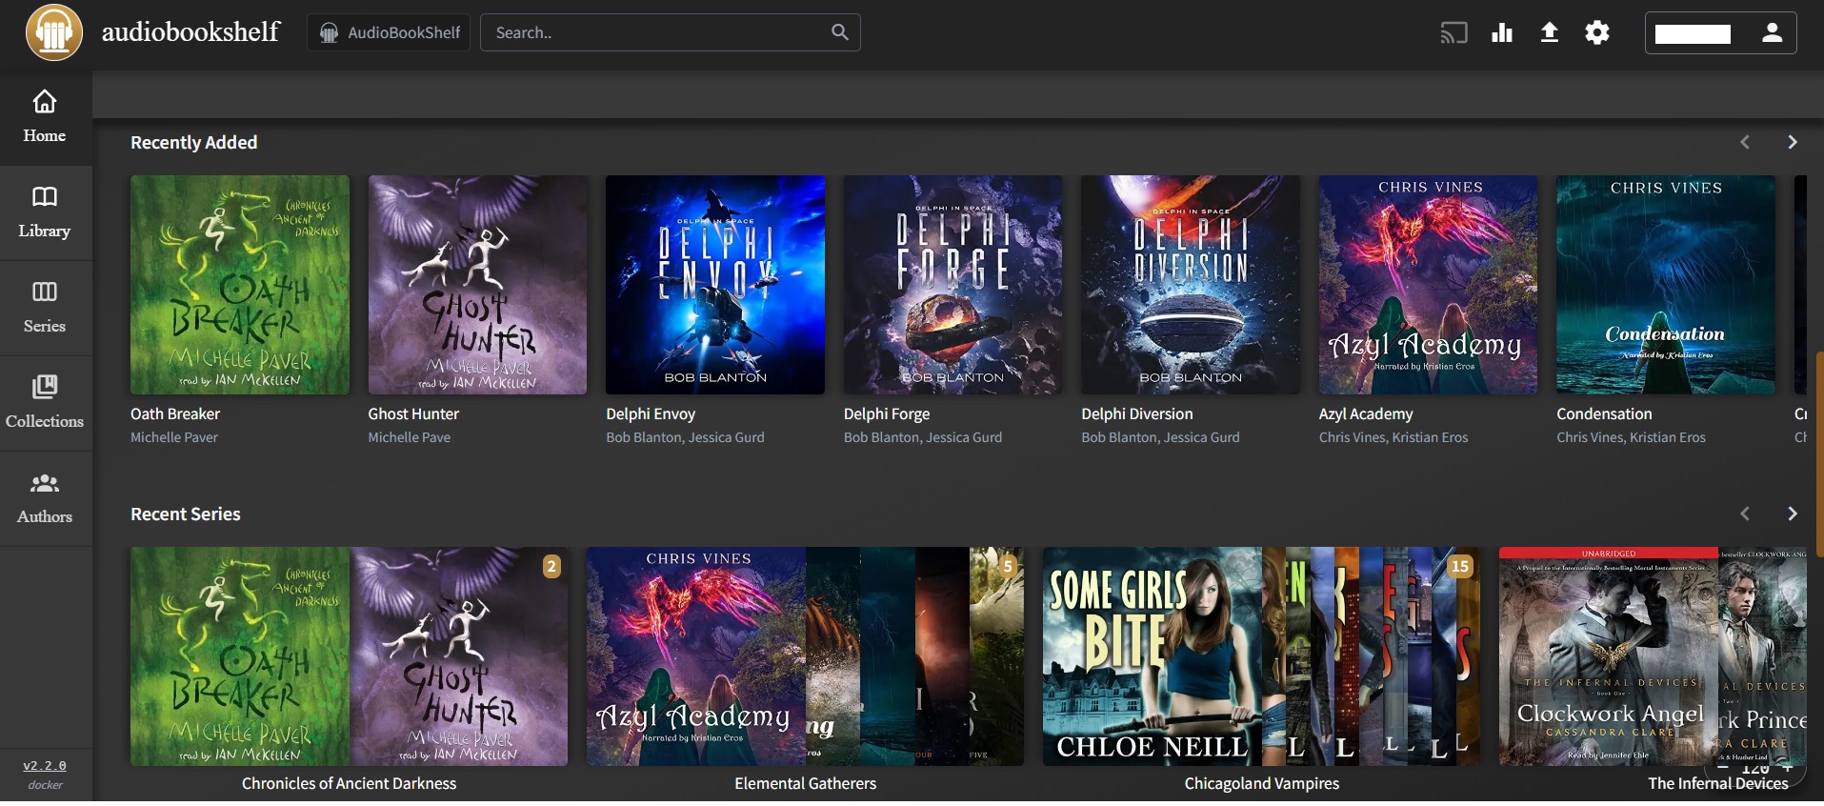Click the Recently Added heading
Viewport: 1824px width, 806px height.
coord(193,142)
